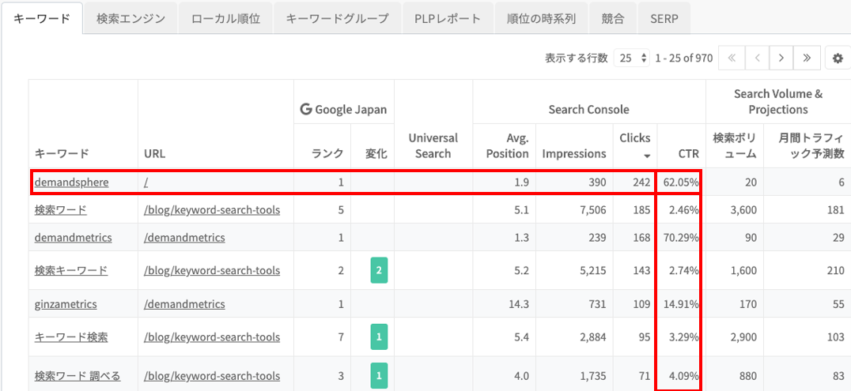Open the demandmetrics keyword link
Image resolution: width=851 pixels, height=391 pixels.
click(x=74, y=237)
